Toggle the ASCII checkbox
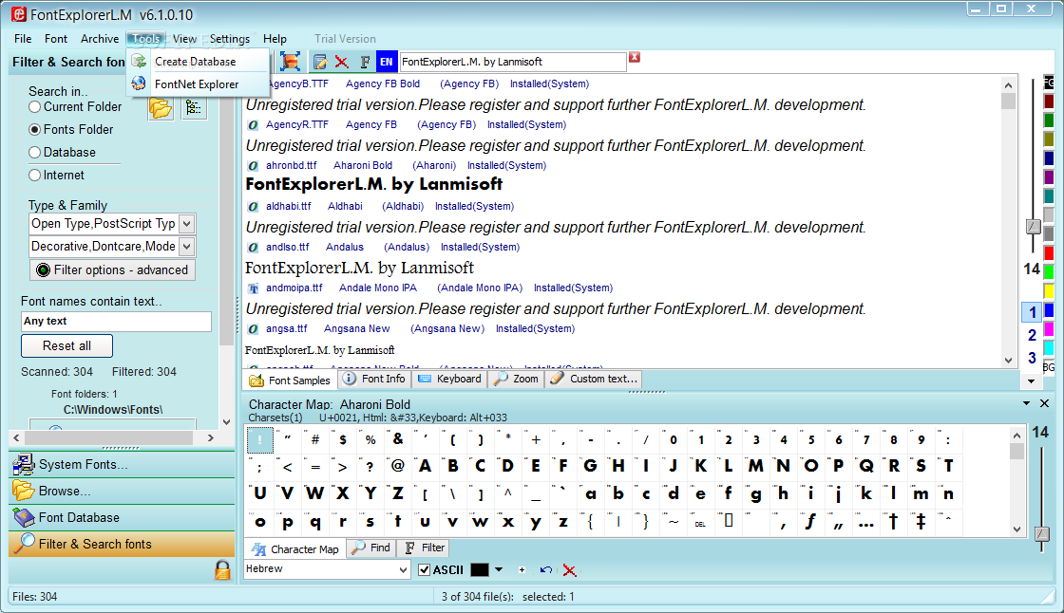 424,569
